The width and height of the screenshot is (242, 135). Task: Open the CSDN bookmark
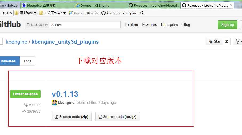click(6, 13)
